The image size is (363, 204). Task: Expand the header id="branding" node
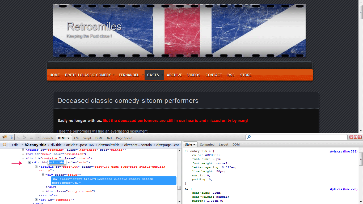(23, 150)
